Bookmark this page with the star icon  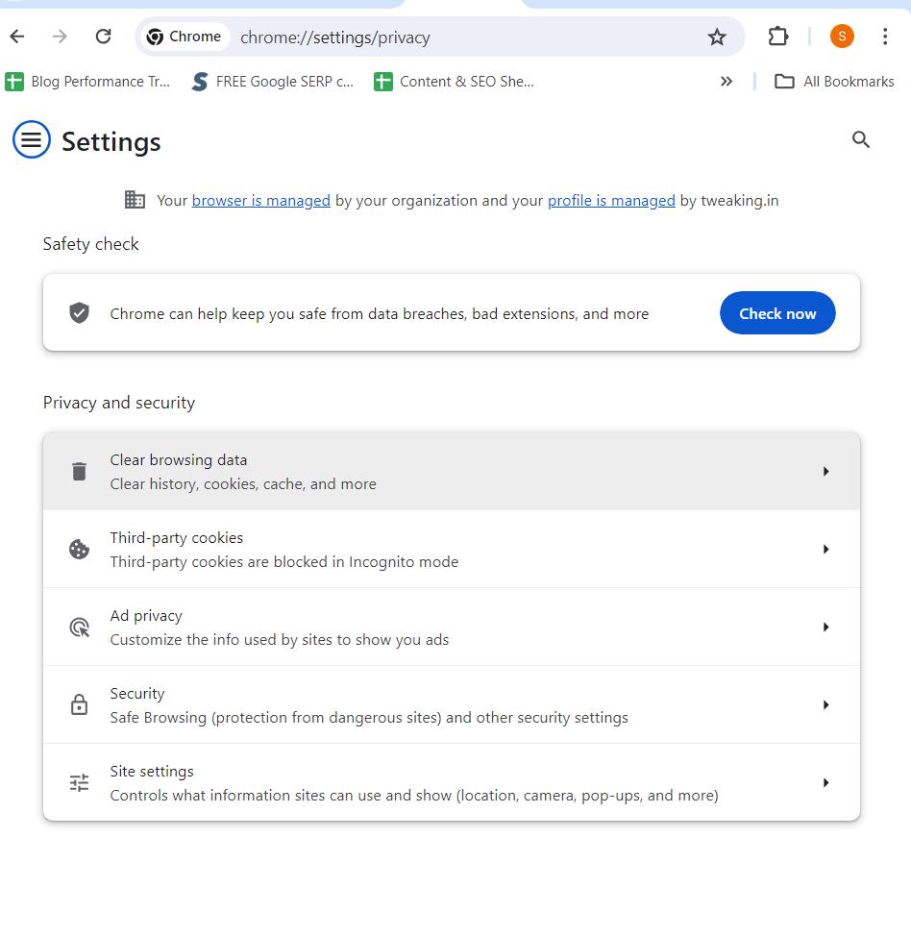pos(717,37)
